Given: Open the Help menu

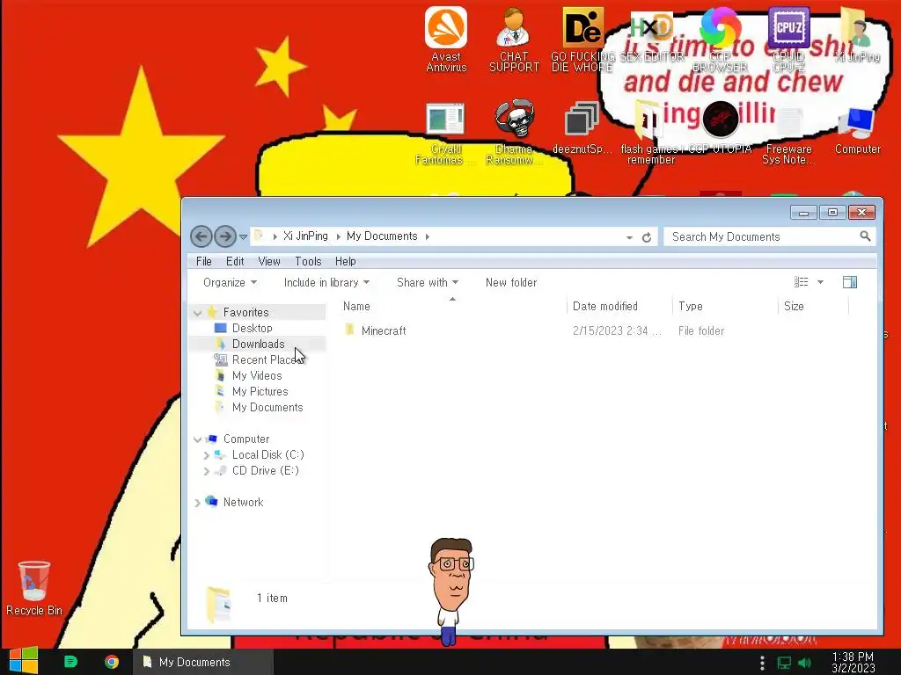Looking at the screenshot, I should 345,261.
